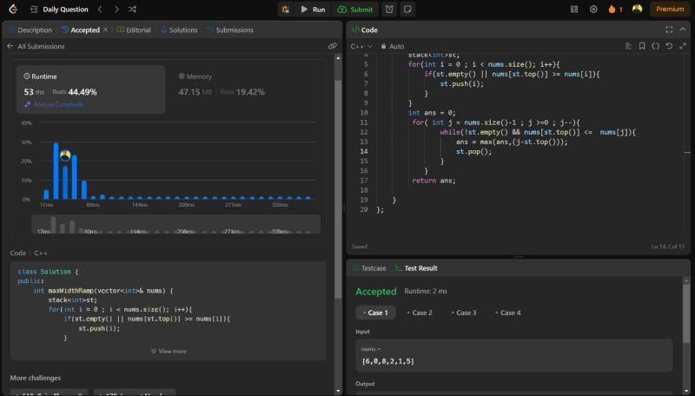Close the Accepted tab
The height and width of the screenshot is (396, 695).
pos(105,30)
